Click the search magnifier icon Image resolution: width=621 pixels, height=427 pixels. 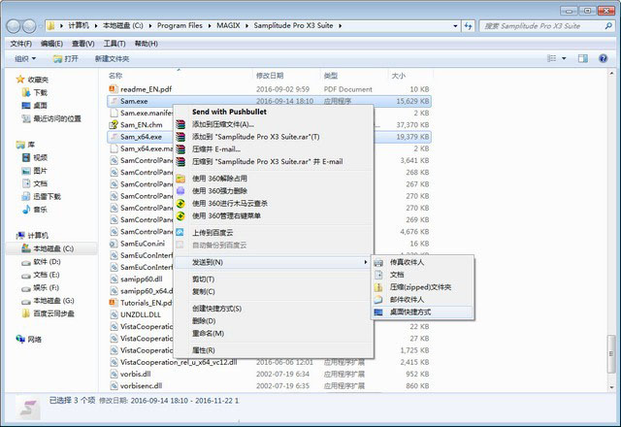(608, 26)
